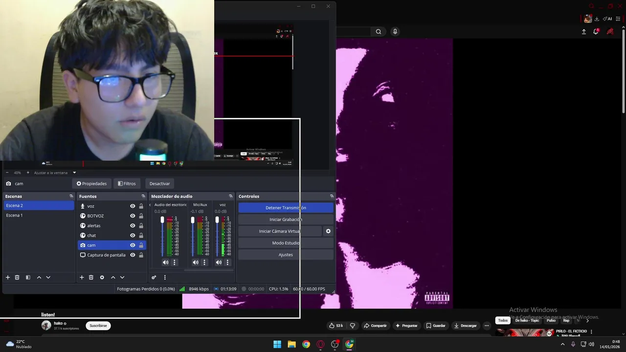Screen dimensions: 626x352
Task: Pop out the Mezclador de audio dock
Action: click(x=231, y=197)
